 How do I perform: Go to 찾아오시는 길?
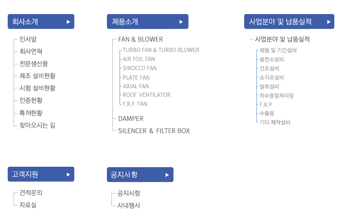[x=37, y=125]
